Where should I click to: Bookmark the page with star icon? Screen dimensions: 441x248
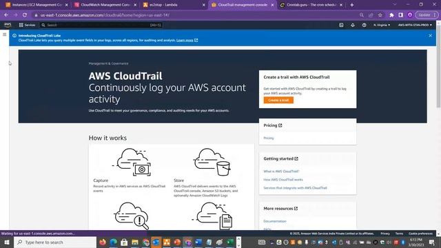(380, 15)
